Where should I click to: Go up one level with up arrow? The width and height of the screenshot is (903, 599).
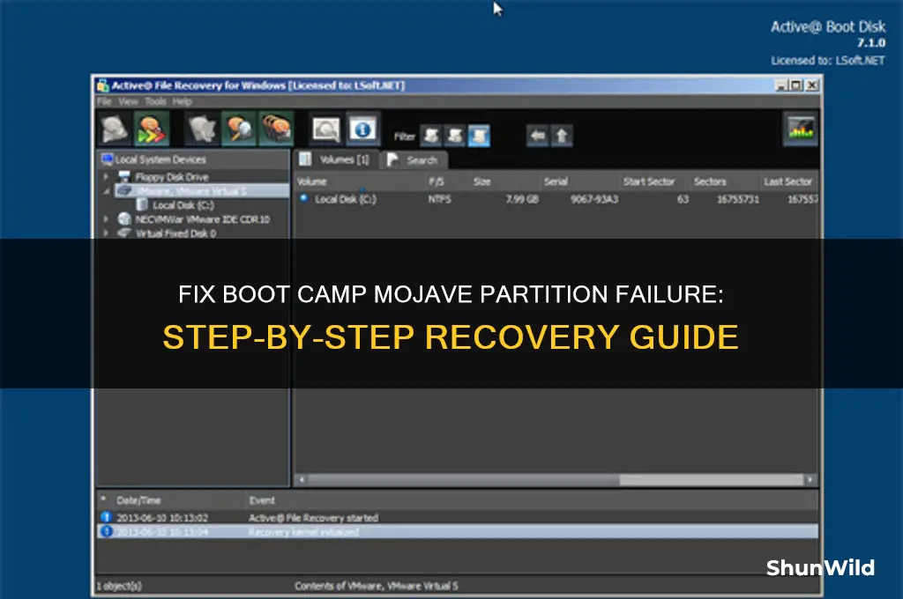562,136
